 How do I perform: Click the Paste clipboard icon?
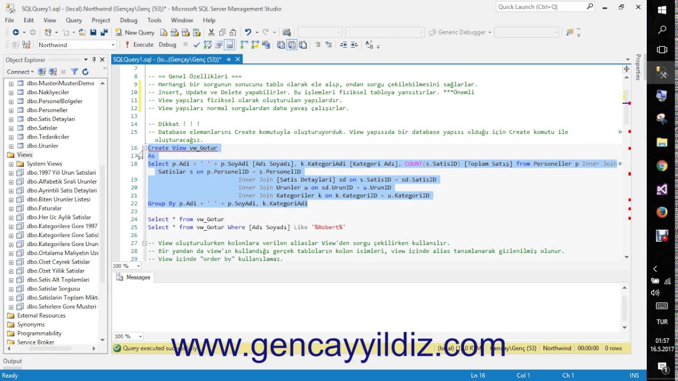coord(233,32)
